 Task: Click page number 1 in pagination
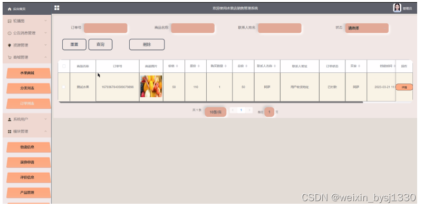pyautogui.click(x=241, y=110)
